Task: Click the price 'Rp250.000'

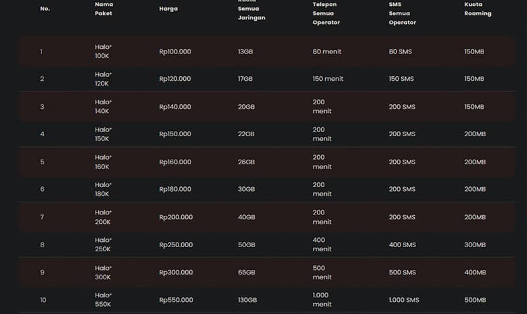Action: pyautogui.click(x=176, y=245)
